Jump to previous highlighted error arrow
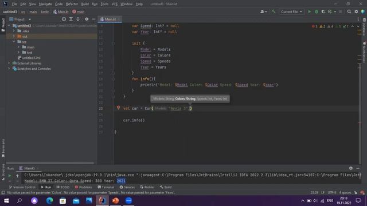The width and height of the screenshot is (367, 206). 353,26
